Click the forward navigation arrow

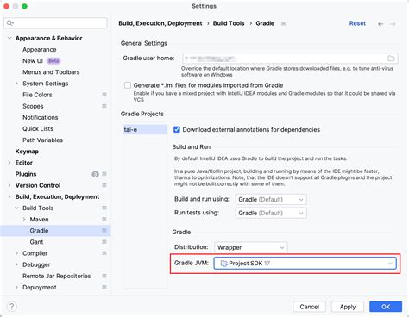(393, 24)
